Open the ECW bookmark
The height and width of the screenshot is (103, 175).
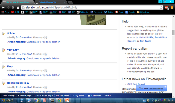(34, 12)
